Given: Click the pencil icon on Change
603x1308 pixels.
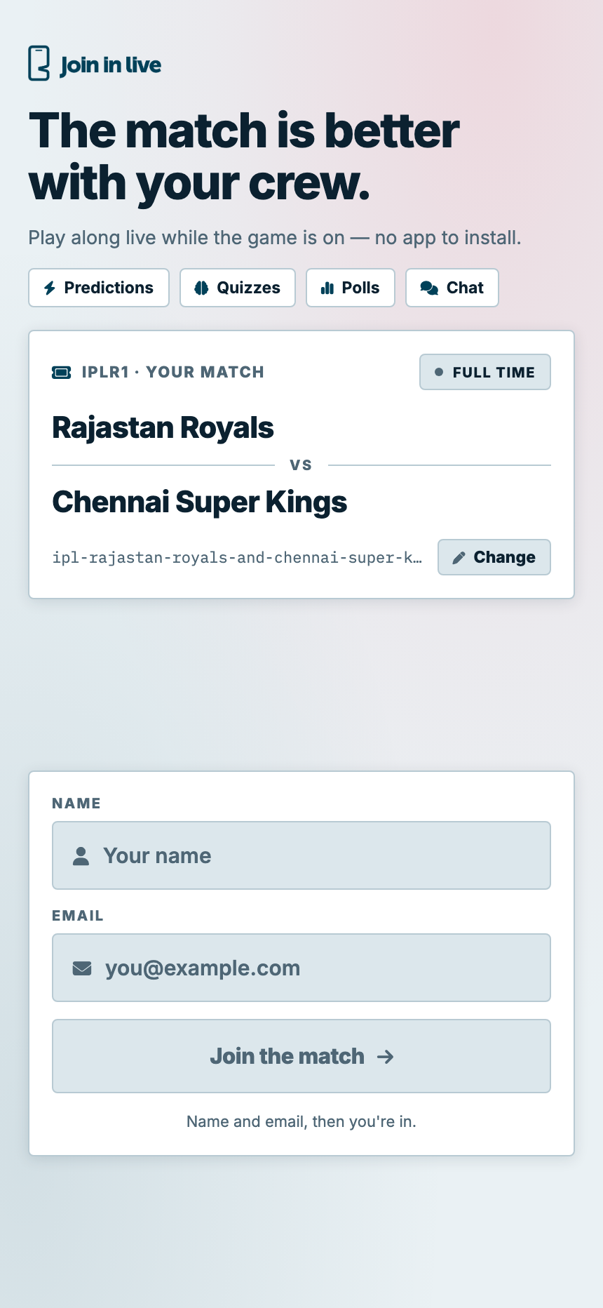Looking at the screenshot, I should [x=459, y=558].
